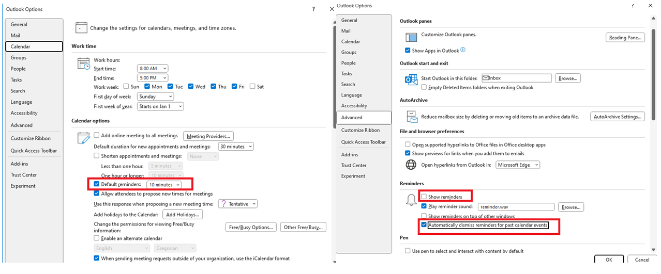
Task: Click the info icon next to Show Apps in Outlook
Action: 463,50
